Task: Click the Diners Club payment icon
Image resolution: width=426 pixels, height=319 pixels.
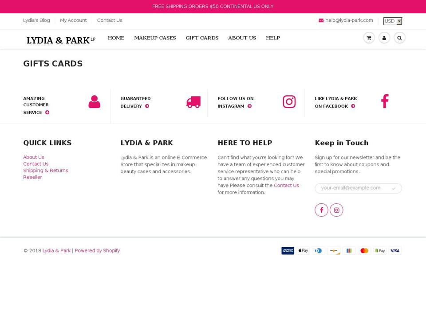Action: tap(319, 251)
